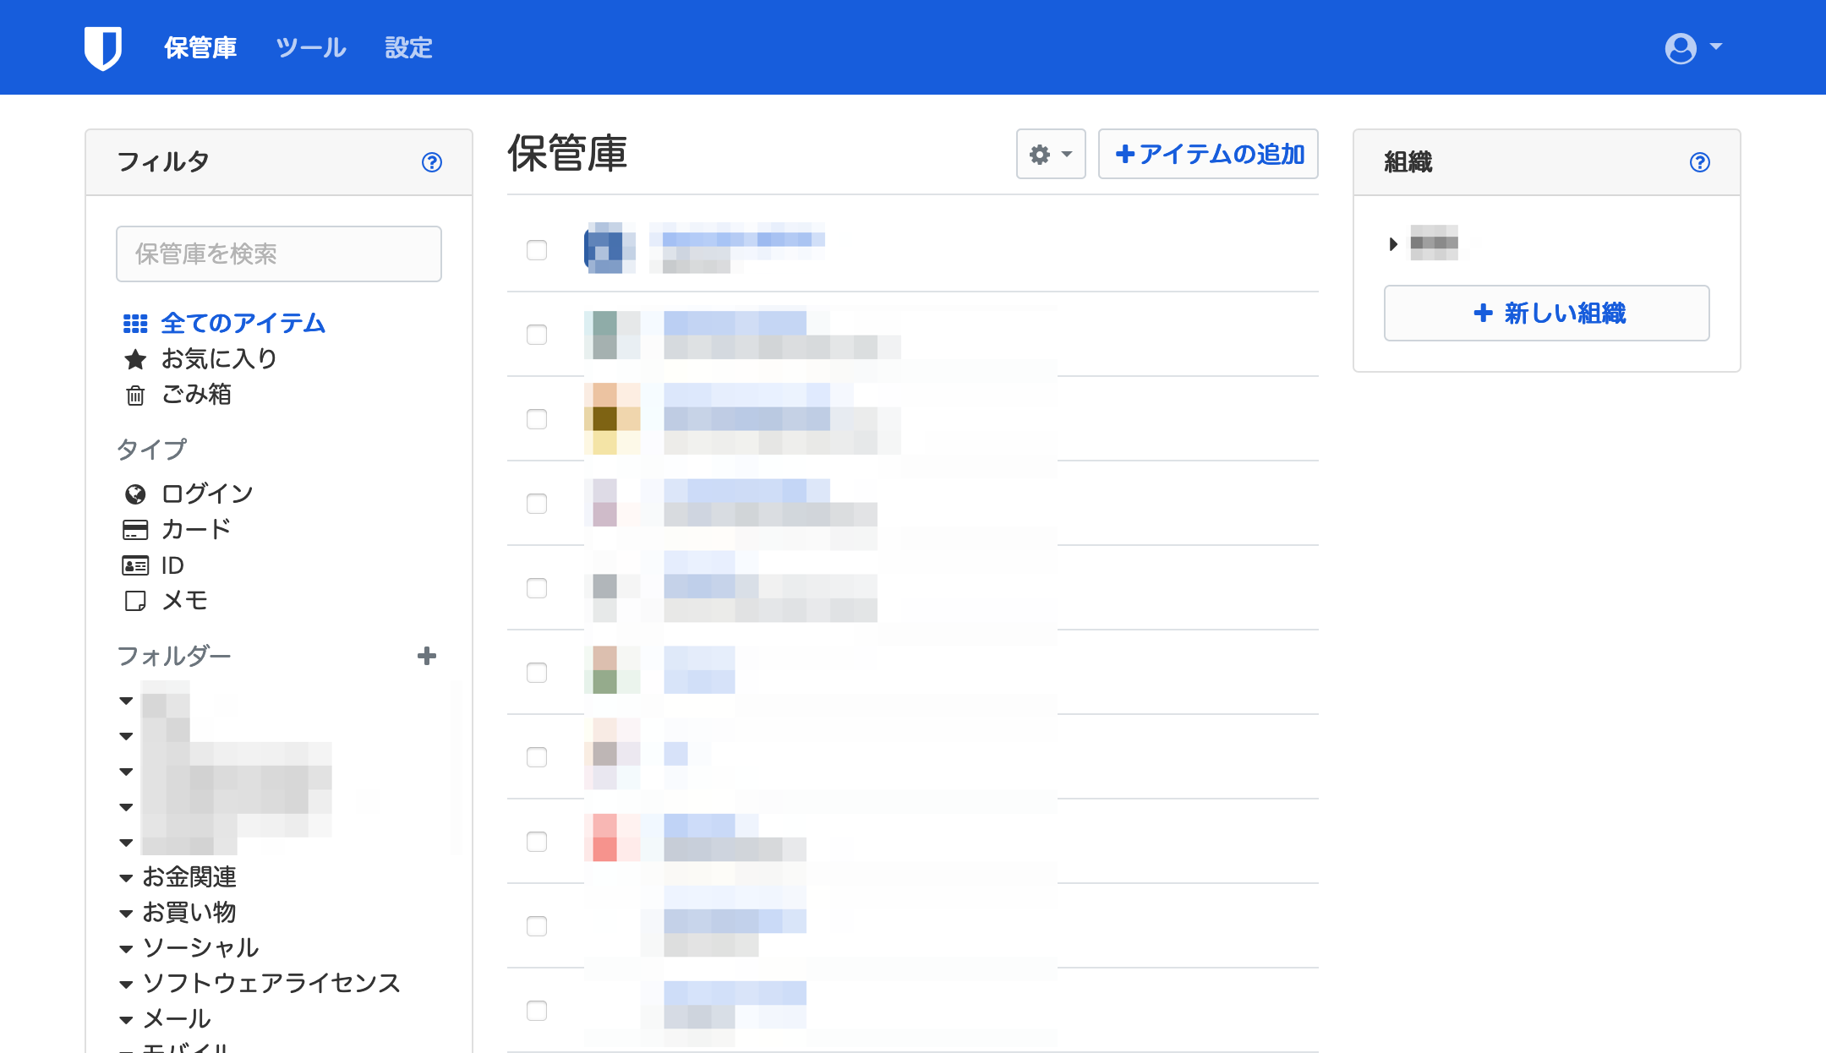Tick the second vault item checkbox
Screen dimensions: 1826x1053
pyautogui.click(x=537, y=335)
